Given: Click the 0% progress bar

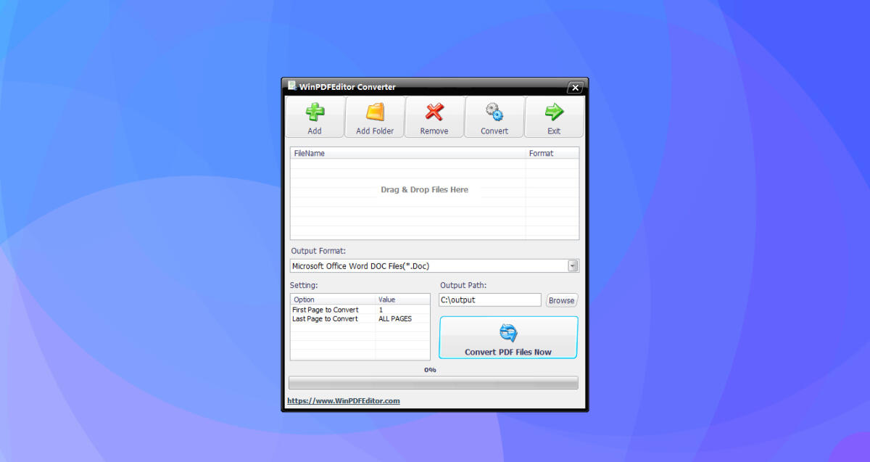Looking at the screenshot, I should pyautogui.click(x=434, y=382).
